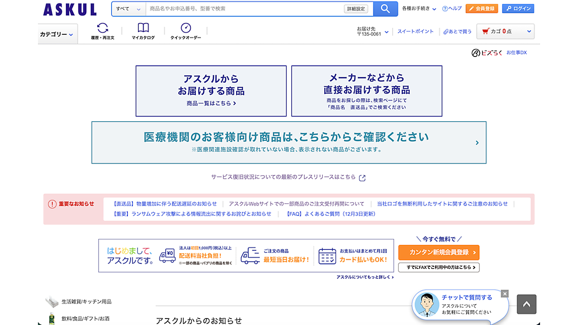
Task: Click the はじめまして、アスクルです banner
Action: (246, 256)
